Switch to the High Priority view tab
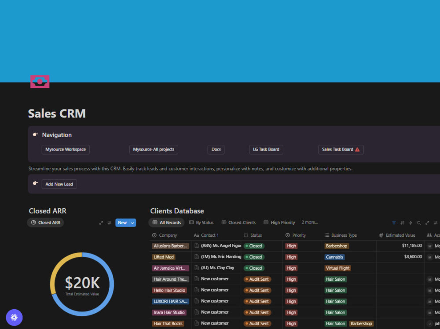The height and width of the screenshot is (329, 440). 279,223
